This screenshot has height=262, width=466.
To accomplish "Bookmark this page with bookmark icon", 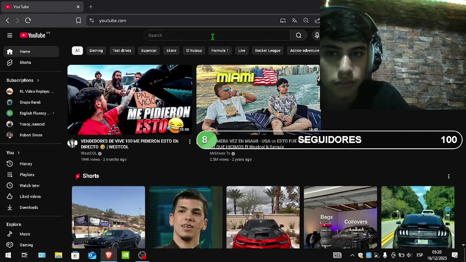I will (78, 21).
